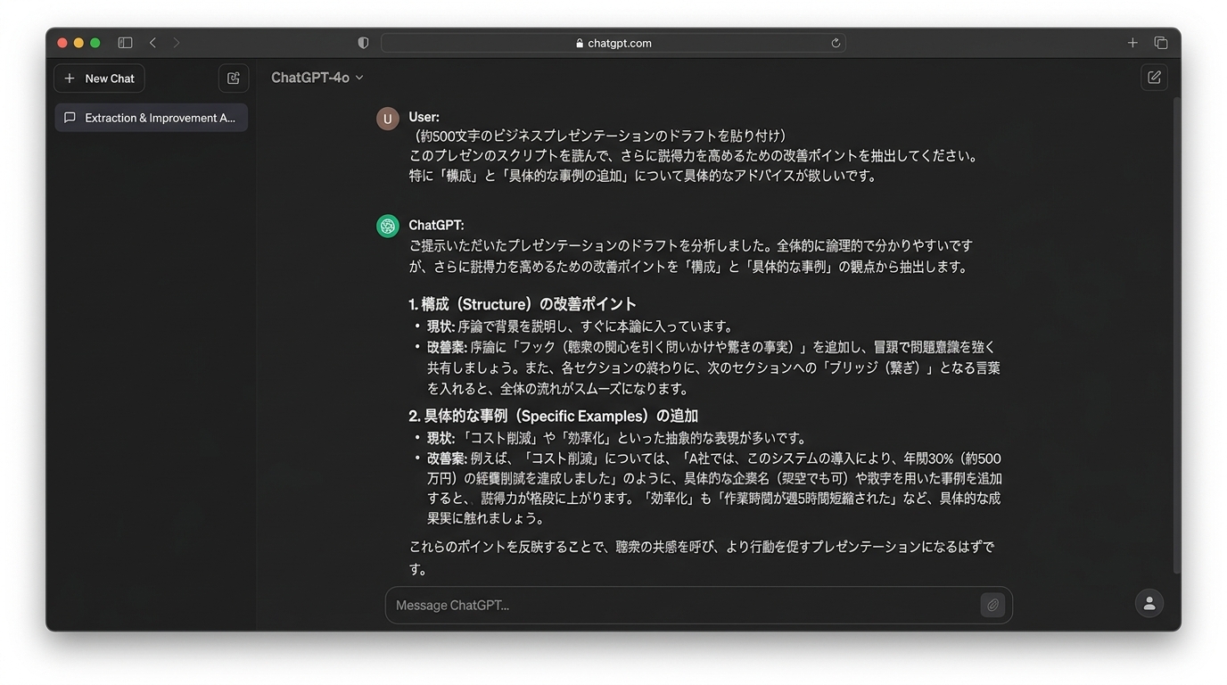Click the edit icon at top right of chat
1227x685 pixels.
point(1154,78)
